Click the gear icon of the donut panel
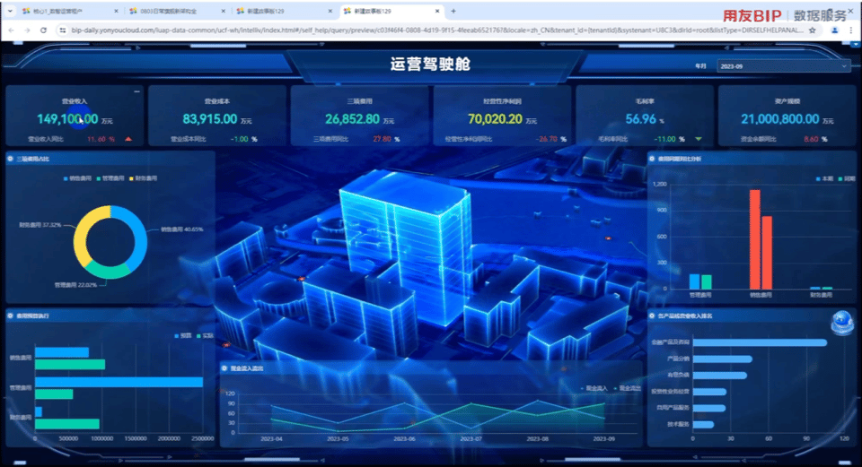This screenshot has height=467, width=862. 11,159
